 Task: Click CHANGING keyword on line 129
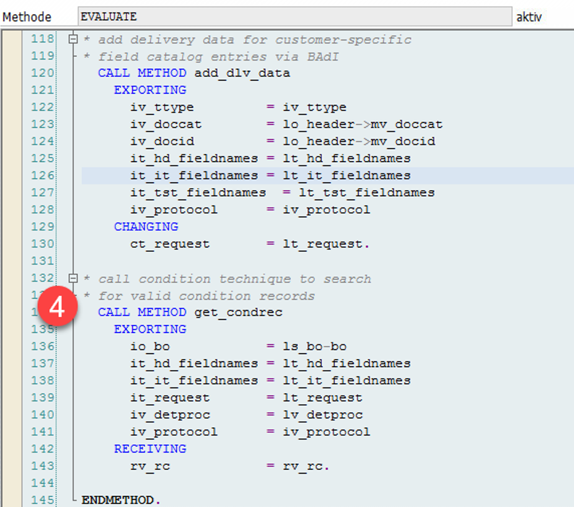(x=146, y=227)
